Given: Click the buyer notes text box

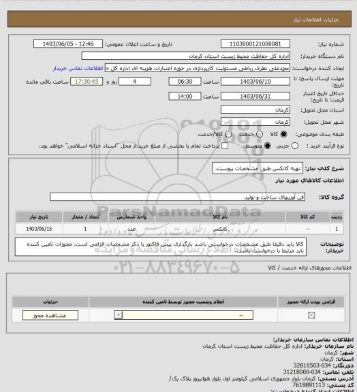Looking at the screenshot, I should [x=161, y=247].
